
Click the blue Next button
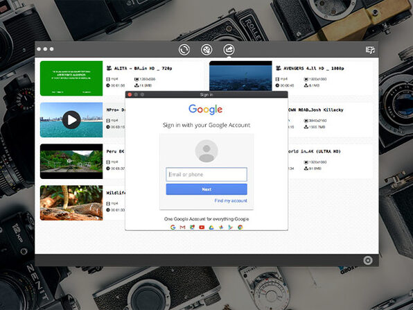(x=206, y=189)
